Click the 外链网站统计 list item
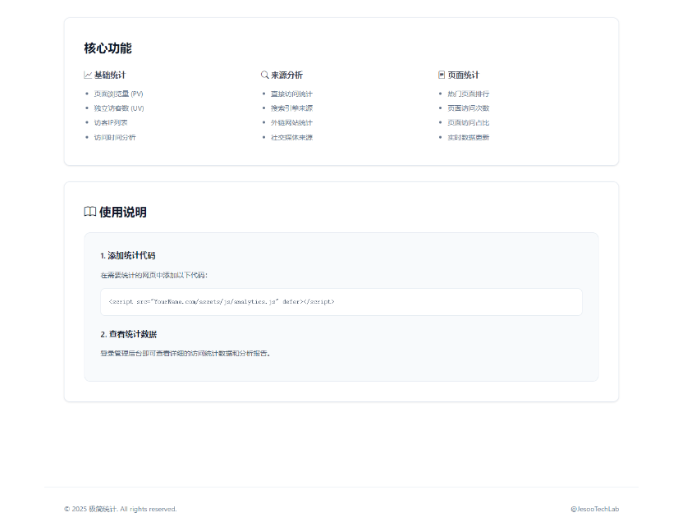Image resolution: width=687 pixels, height=522 pixels. point(291,123)
